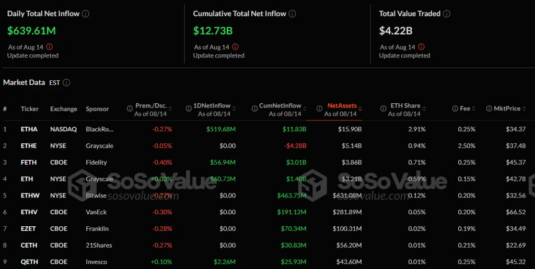Click $100.31M net assets for EZET
The height and width of the screenshot is (269, 535).
(347, 229)
